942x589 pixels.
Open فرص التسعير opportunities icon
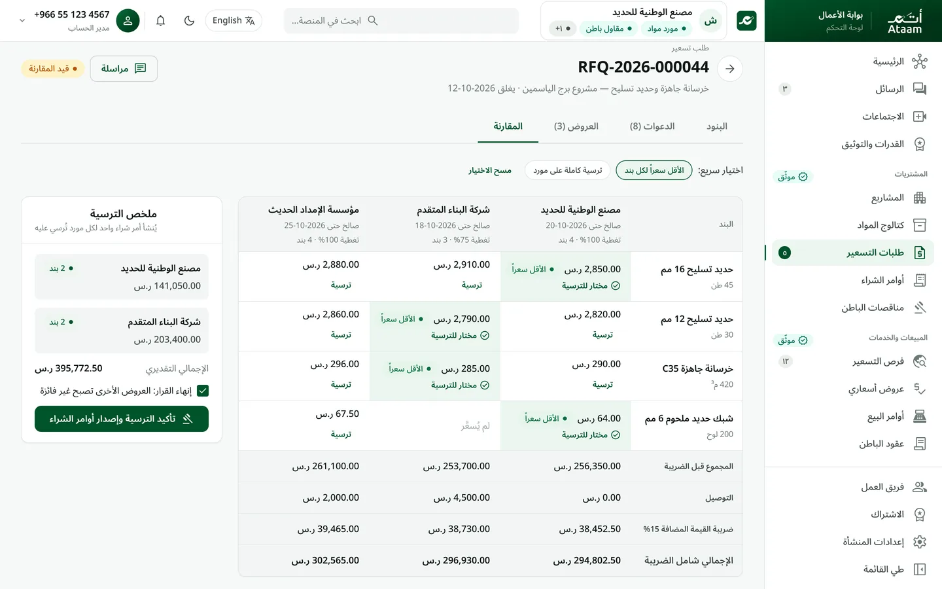[x=919, y=361]
